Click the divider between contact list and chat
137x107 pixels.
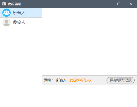tap(42, 57)
